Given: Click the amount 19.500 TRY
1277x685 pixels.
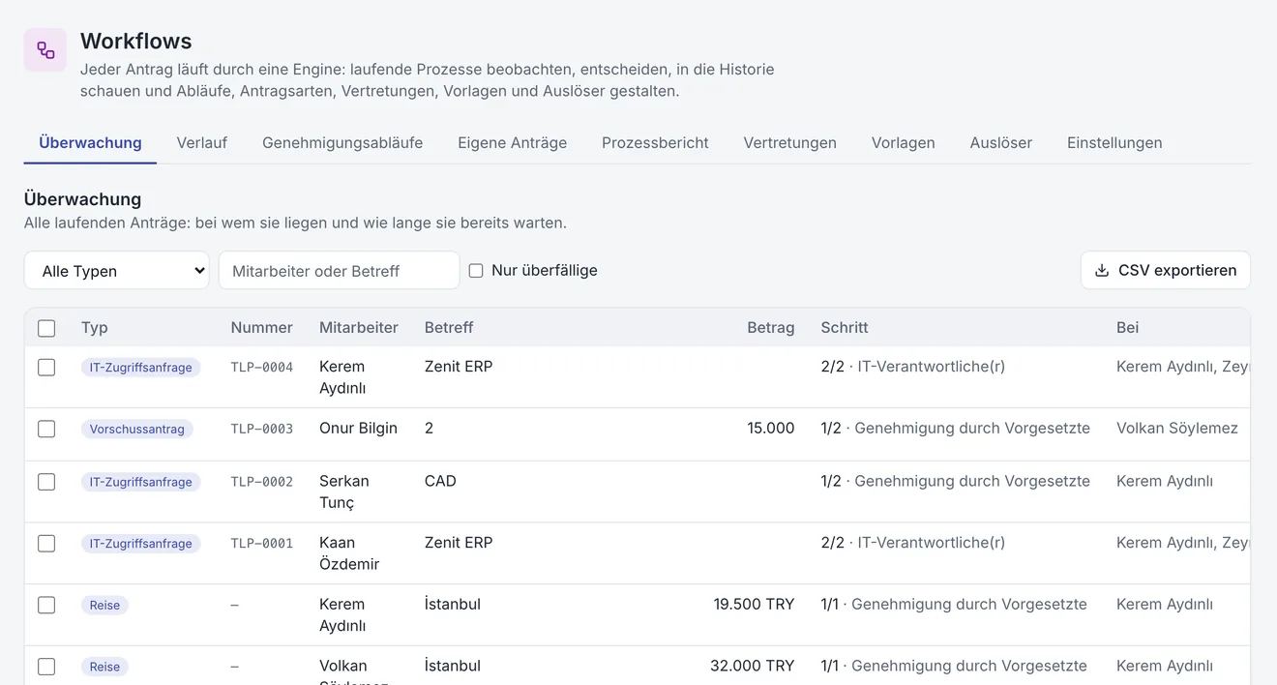Looking at the screenshot, I should click(755, 604).
